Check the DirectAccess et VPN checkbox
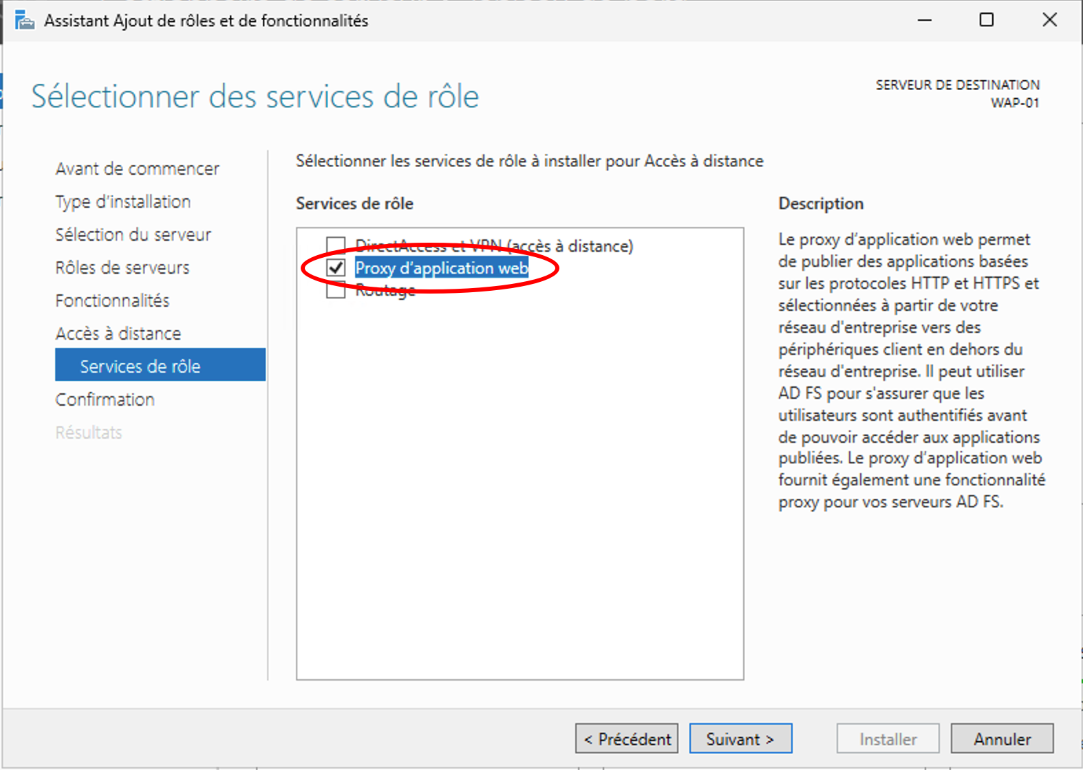1083x770 pixels. click(x=336, y=245)
